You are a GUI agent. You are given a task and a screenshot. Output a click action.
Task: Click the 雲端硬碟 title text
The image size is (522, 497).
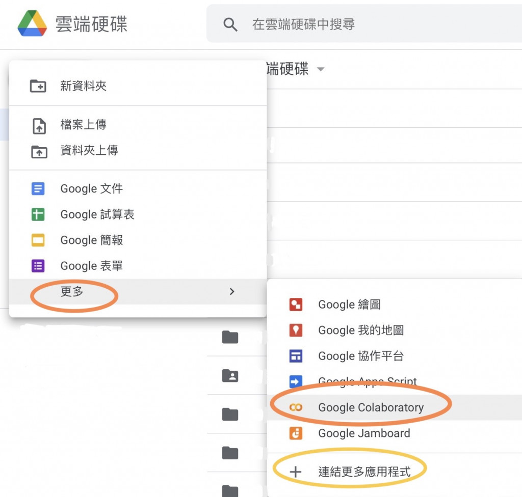(x=91, y=24)
